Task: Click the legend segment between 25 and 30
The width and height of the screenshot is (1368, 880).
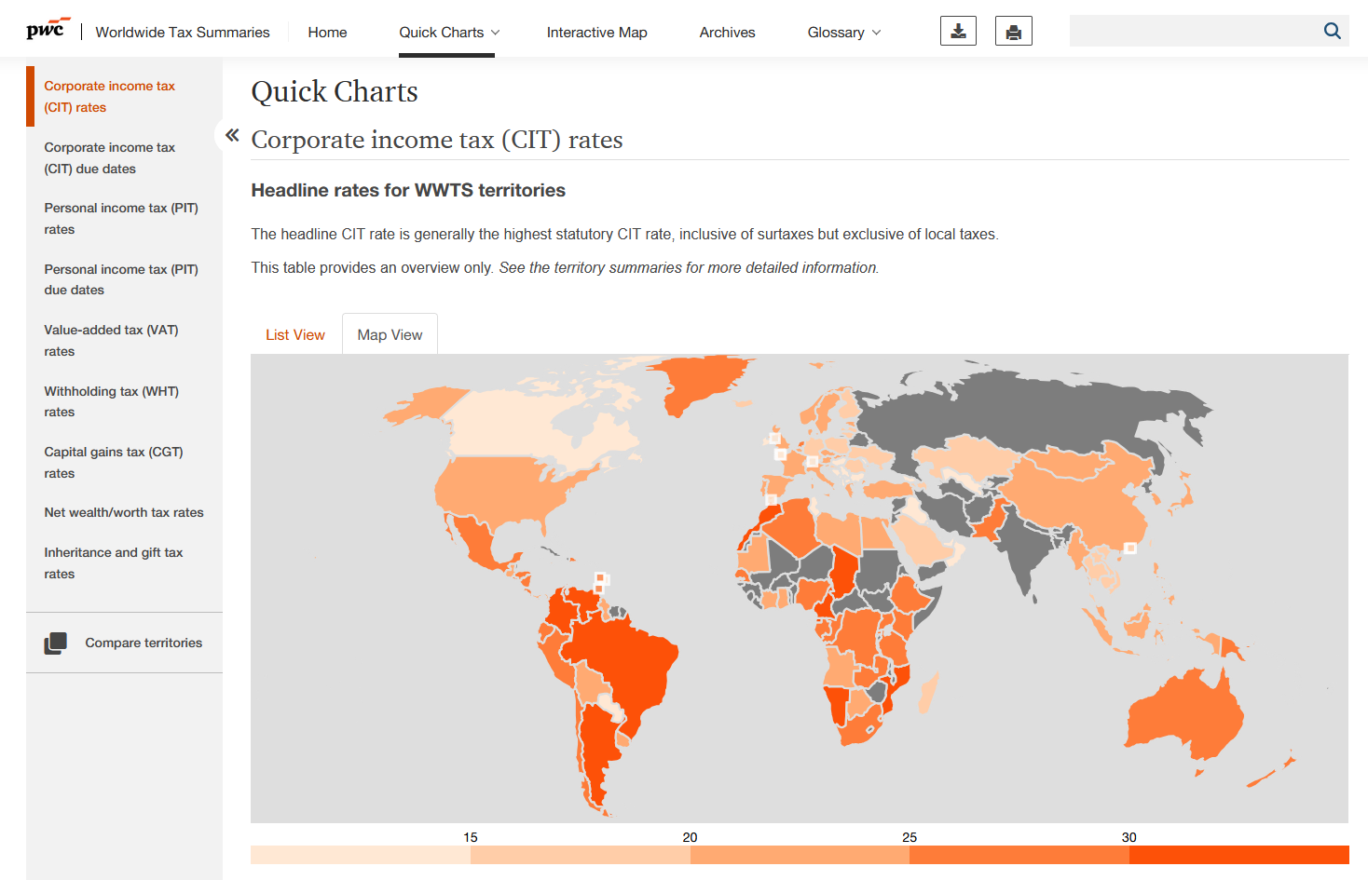Action: point(1019,855)
